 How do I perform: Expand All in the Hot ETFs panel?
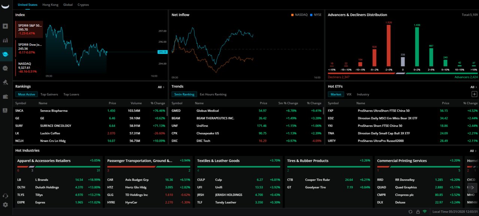(474, 87)
